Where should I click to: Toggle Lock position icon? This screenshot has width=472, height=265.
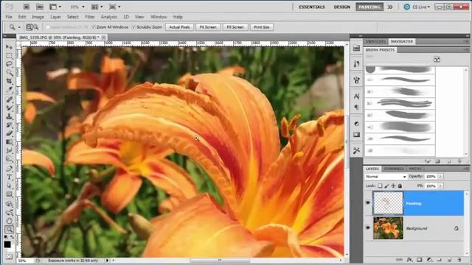393,186
